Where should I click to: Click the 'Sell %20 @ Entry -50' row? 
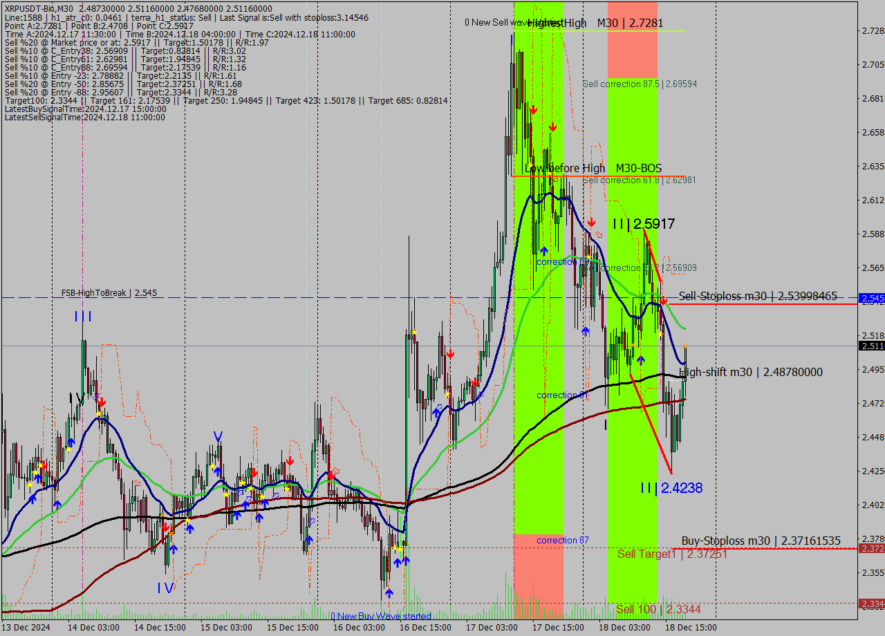[122, 84]
